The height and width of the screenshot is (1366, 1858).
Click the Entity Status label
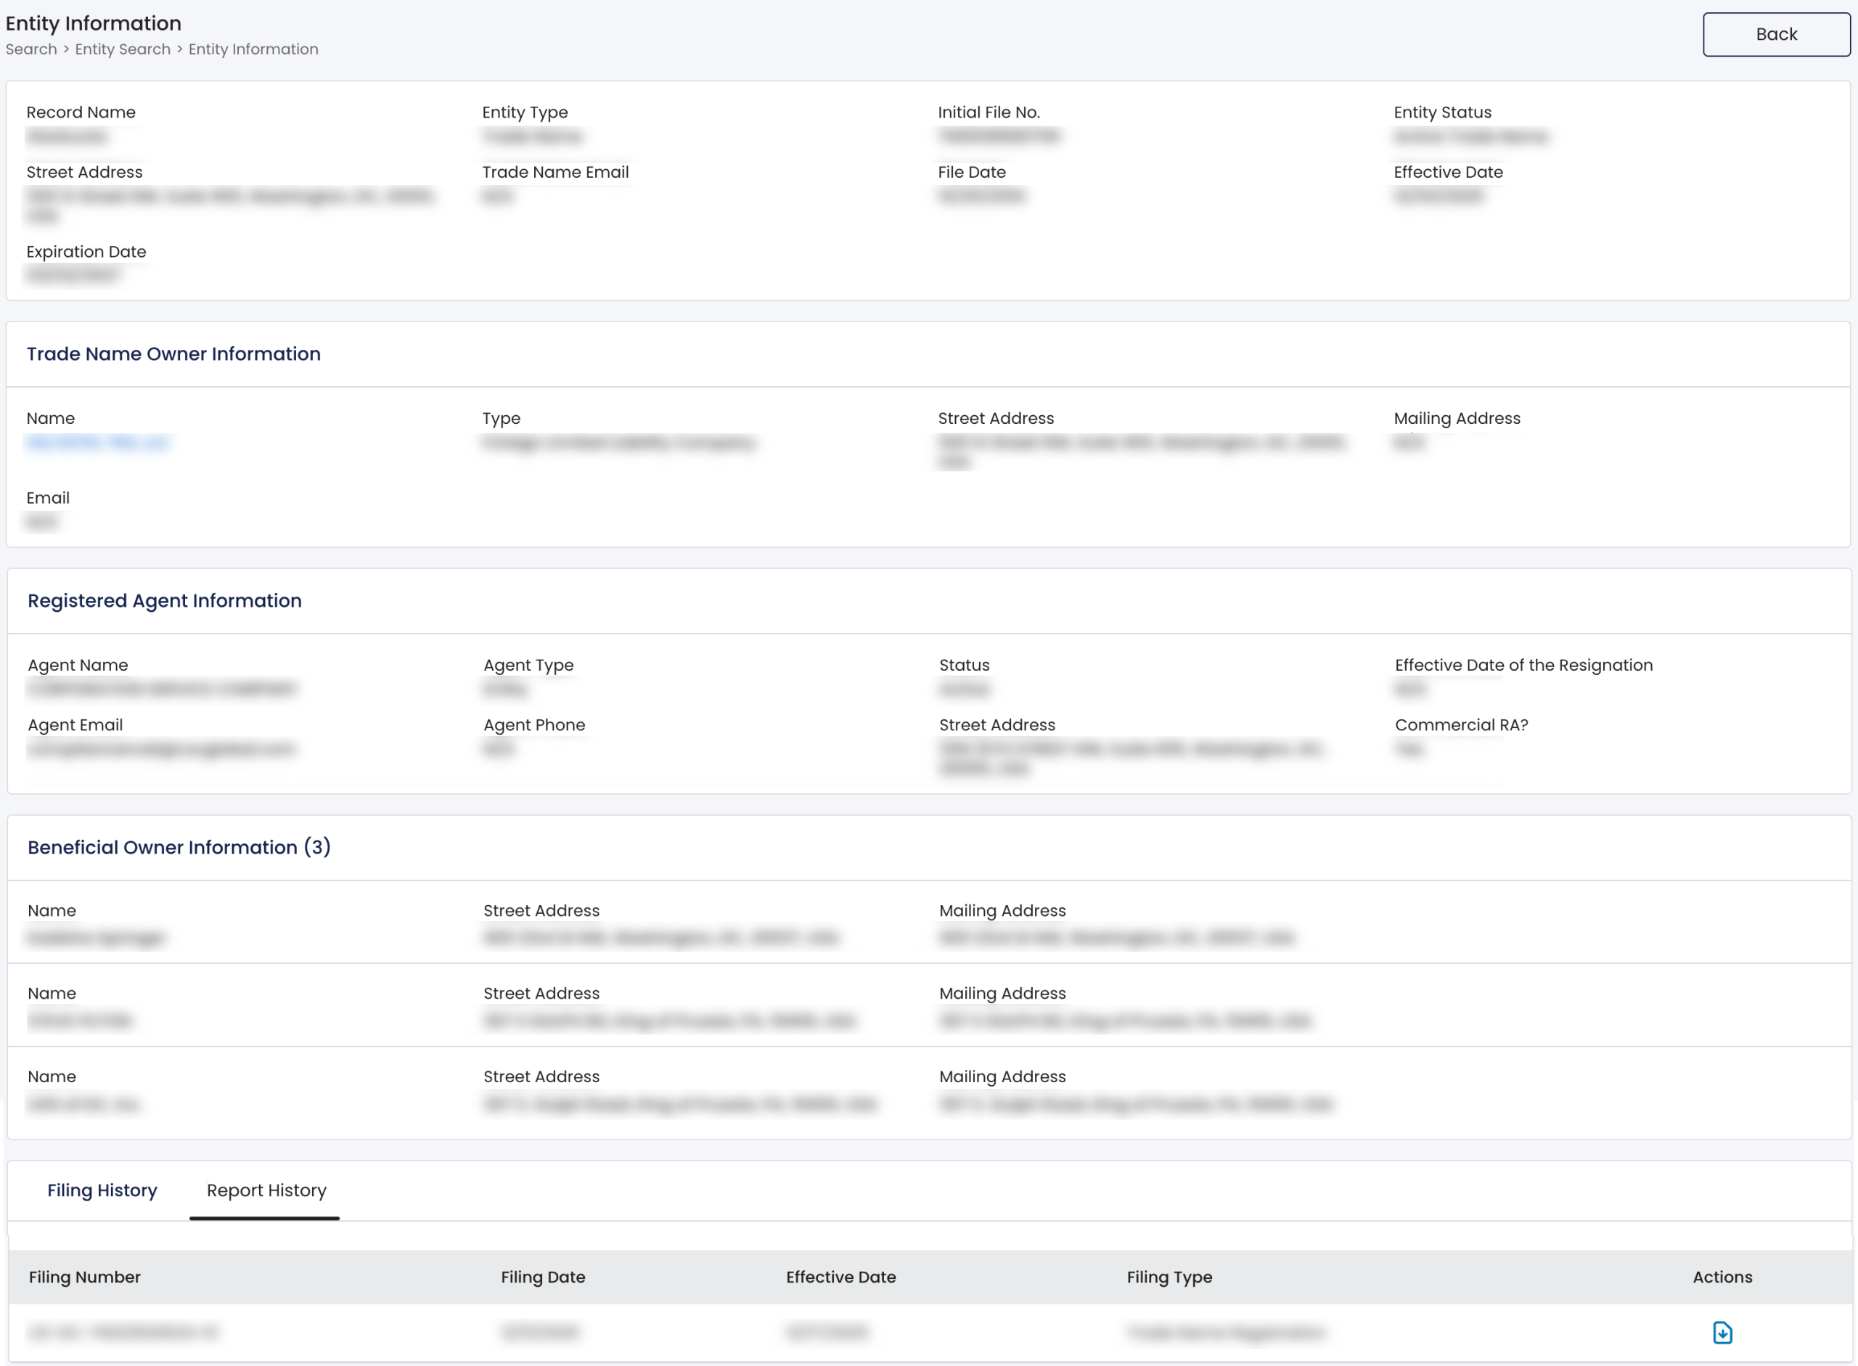coord(1442,113)
